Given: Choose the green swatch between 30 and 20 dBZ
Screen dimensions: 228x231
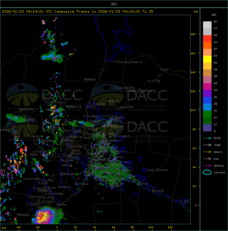Looking at the screenshot, I should [x=207, y=114].
